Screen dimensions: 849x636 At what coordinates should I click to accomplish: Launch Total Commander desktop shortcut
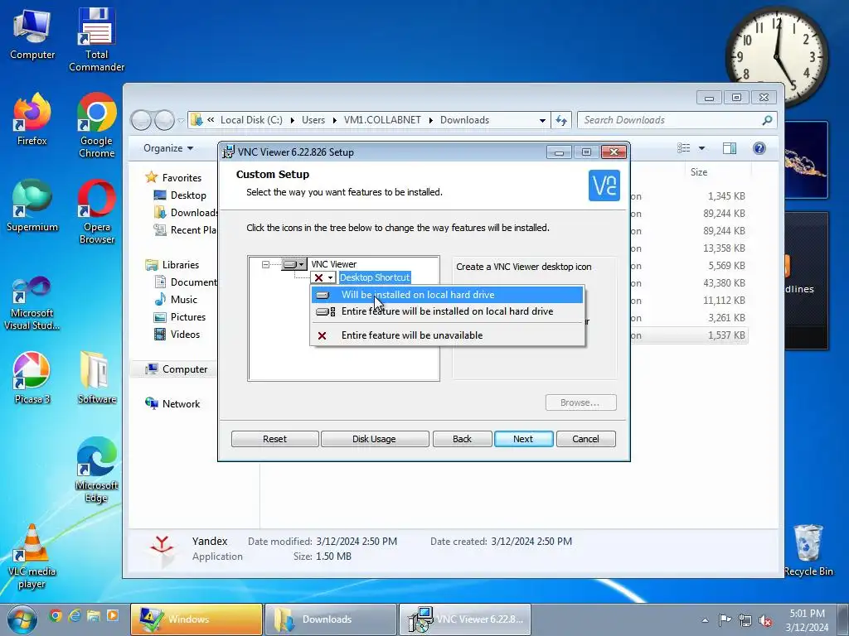96,40
